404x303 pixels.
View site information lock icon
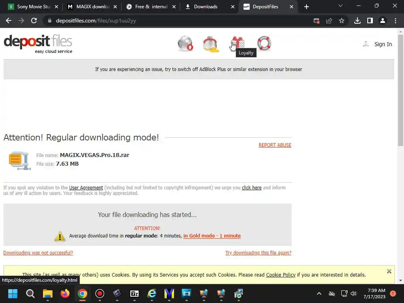pyautogui.click(x=49, y=21)
